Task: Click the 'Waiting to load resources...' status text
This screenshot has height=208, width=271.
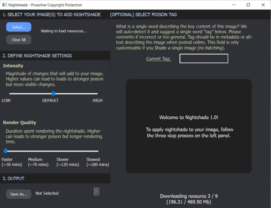Action: (x=64, y=31)
